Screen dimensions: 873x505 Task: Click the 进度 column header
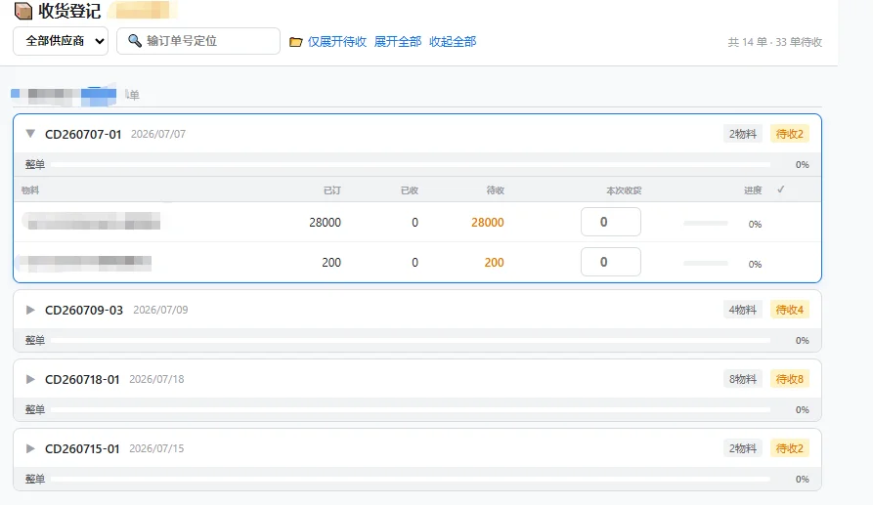click(753, 190)
